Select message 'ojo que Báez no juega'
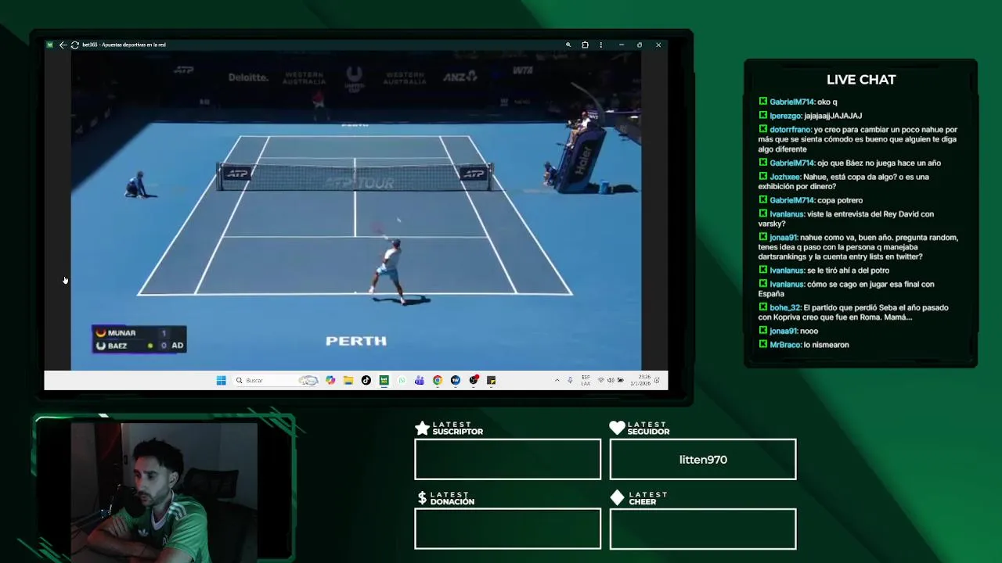Image resolution: width=1002 pixels, height=563 pixels. (x=849, y=163)
